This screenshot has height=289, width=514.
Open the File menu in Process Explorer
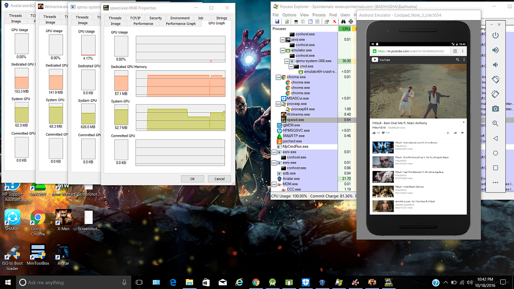tap(275, 15)
